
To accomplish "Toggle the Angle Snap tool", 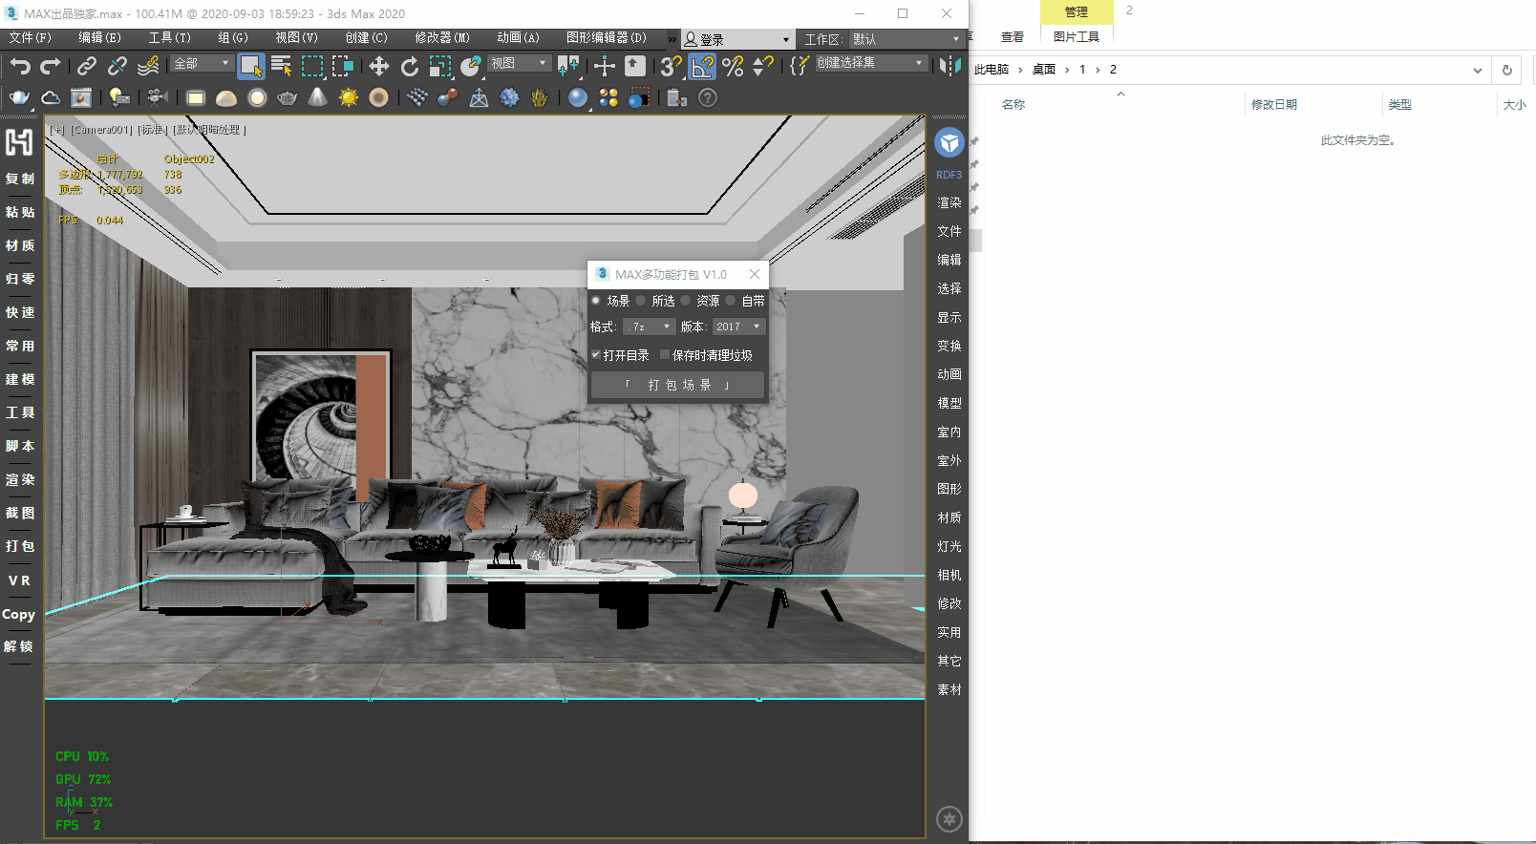I will (702, 66).
